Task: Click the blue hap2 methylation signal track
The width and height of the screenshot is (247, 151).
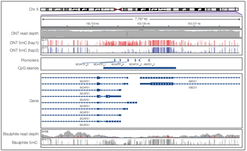Action: [140, 50]
